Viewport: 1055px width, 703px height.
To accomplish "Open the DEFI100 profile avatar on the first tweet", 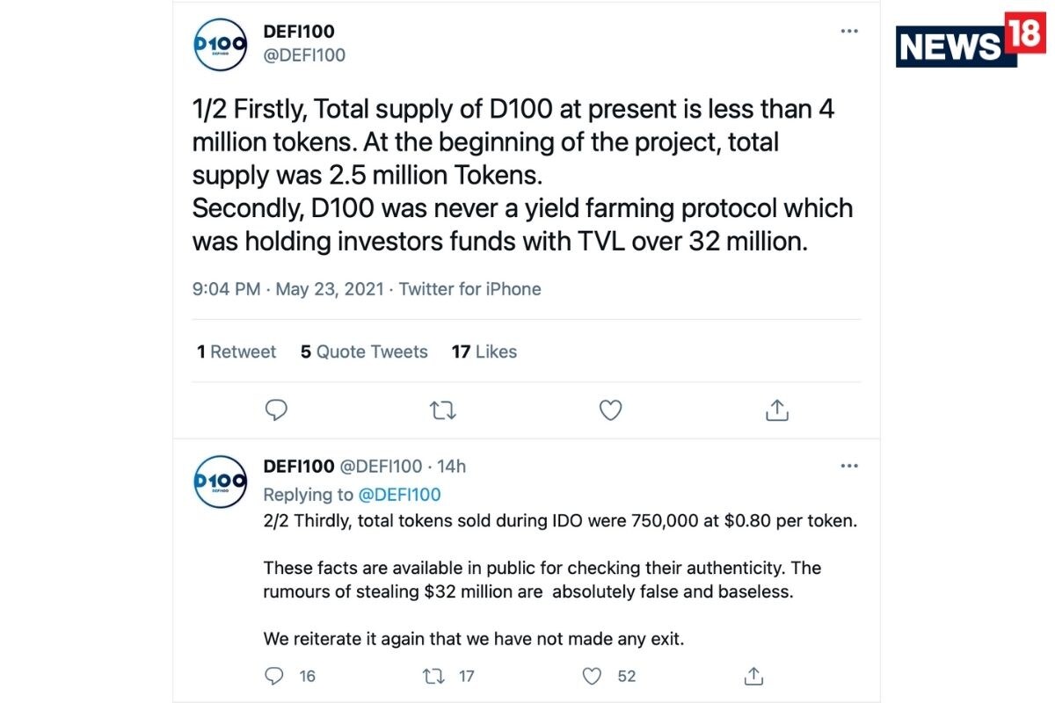I will tap(220, 44).
